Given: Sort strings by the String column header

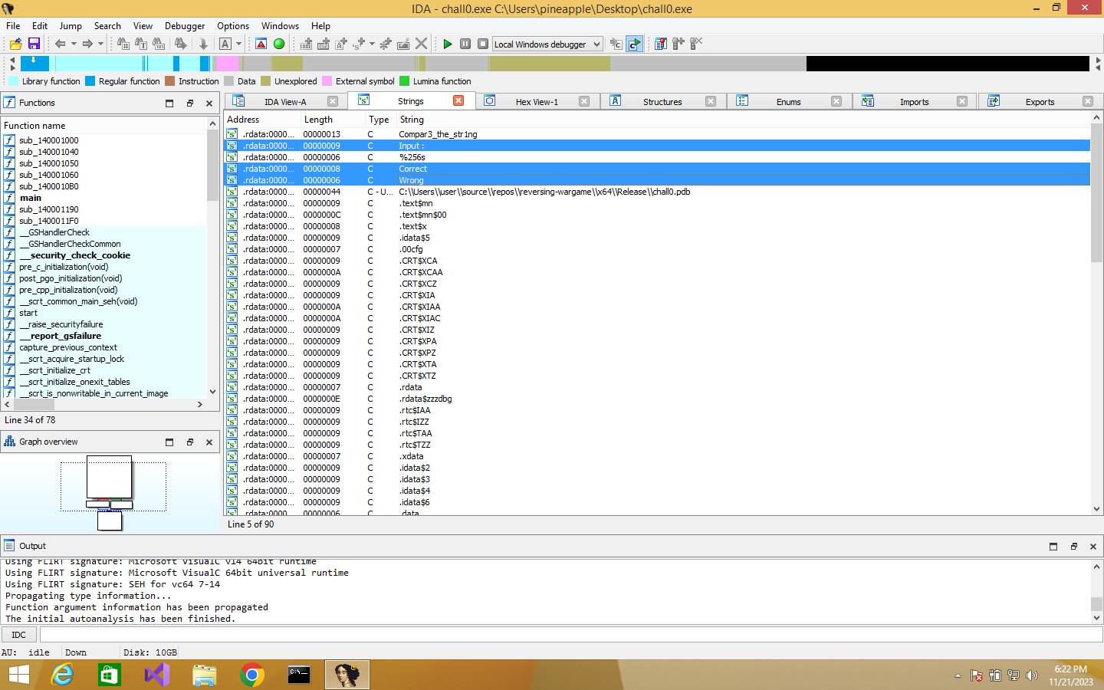Looking at the screenshot, I should pyautogui.click(x=742, y=120).
